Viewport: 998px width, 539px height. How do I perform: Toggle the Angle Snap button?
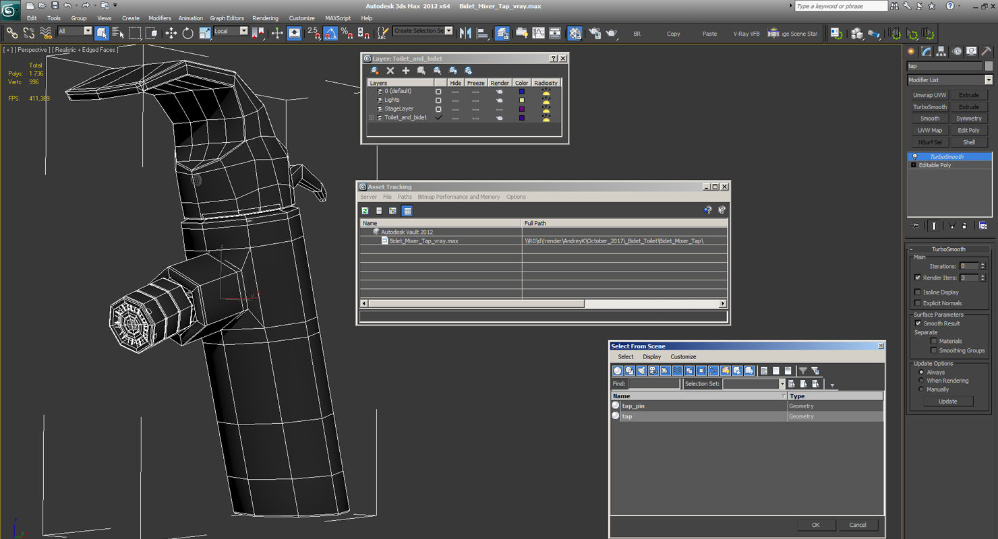[330, 32]
